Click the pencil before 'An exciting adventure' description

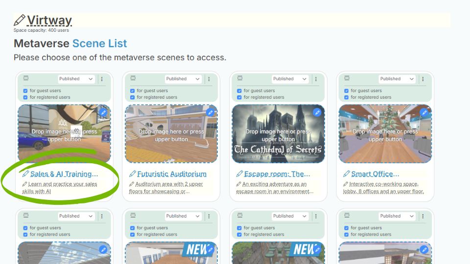click(238, 184)
